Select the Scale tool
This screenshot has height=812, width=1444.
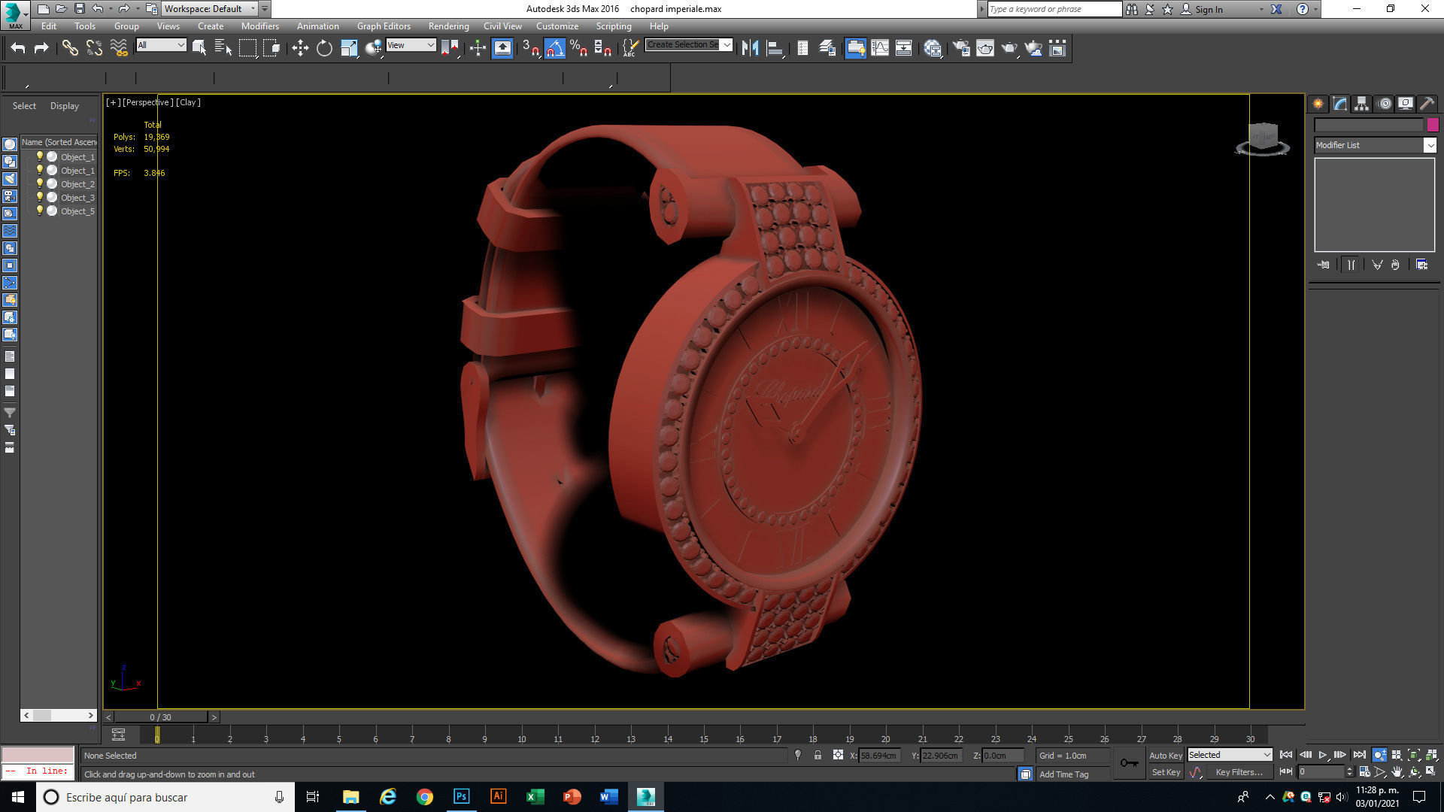click(x=349, y=48)
